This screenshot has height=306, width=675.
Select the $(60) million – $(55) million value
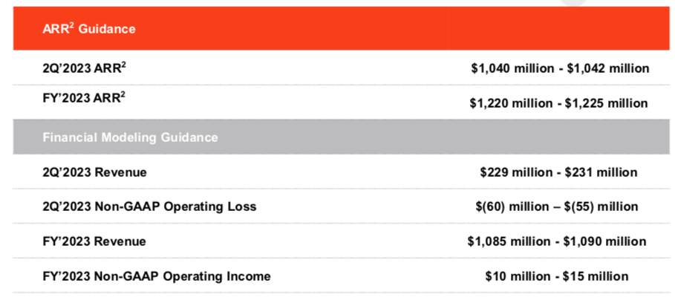coord(558,206)
